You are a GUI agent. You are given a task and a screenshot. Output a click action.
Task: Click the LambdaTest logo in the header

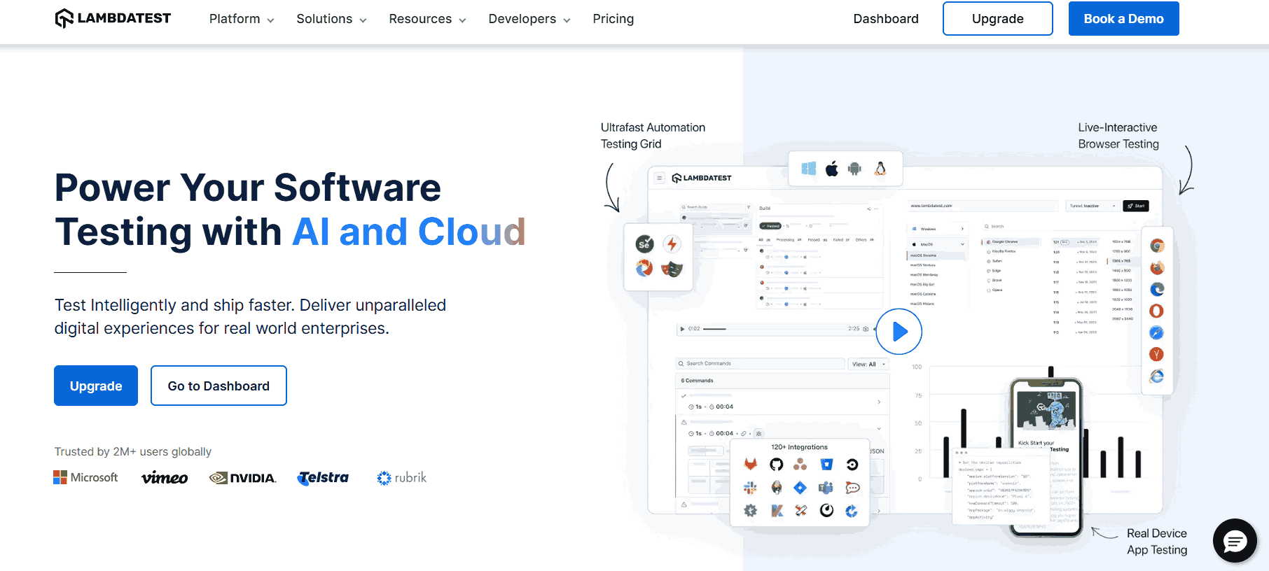(x=113, y=18)
